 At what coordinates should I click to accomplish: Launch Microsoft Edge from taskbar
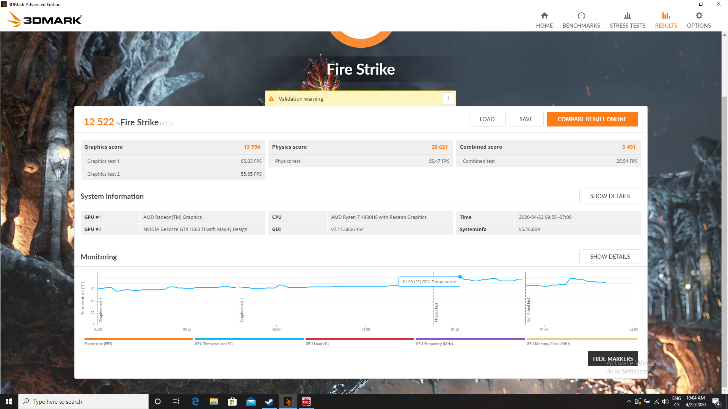(195, 401)
